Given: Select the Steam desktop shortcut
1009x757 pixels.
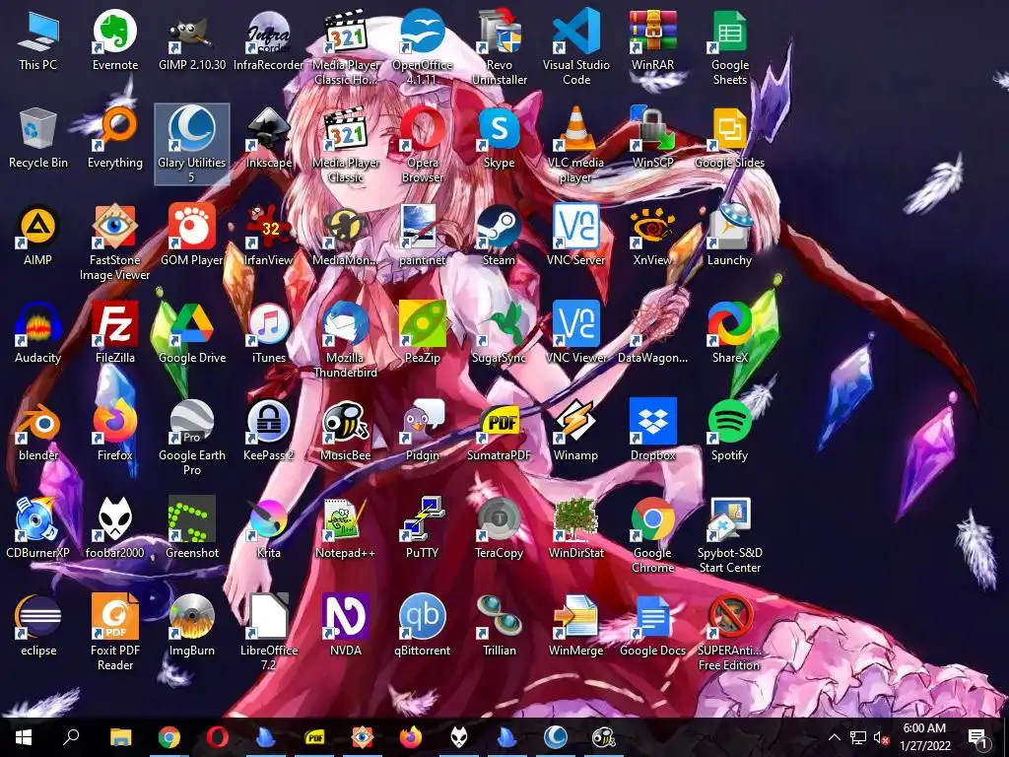Looking at the screenshot, I should [499, 236].
